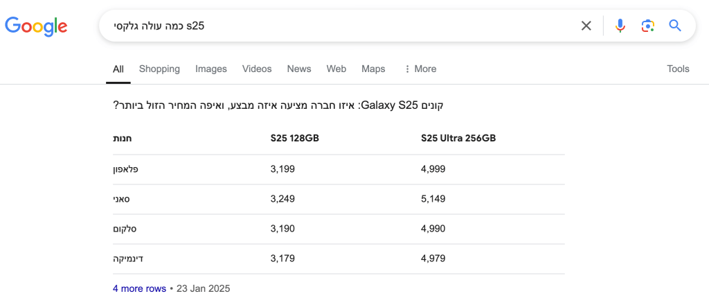Click the blue magnifier search button

[x=675, y=26]
